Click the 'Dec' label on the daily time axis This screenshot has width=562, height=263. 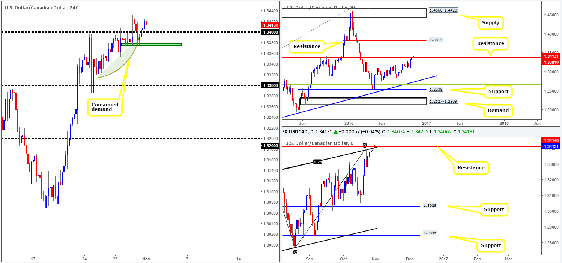click(409, 259)
